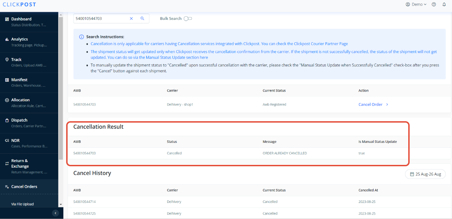Image resolution: width=452 pixels, height=219 pixels.
Task: Open the Demo account dropdown arrow
Action: pyautogui.click(x=425, y=5)
